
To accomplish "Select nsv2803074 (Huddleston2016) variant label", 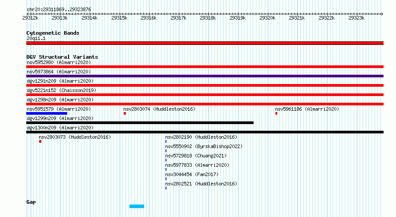I will [159, 109].
